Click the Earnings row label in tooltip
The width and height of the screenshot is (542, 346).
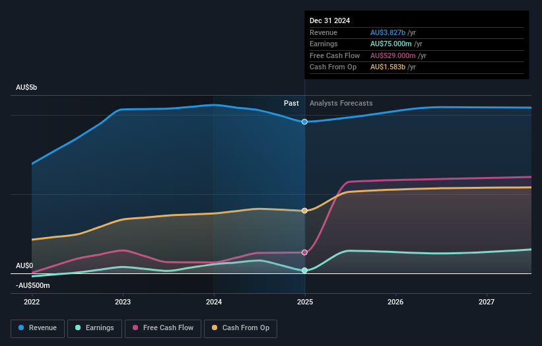323,44
